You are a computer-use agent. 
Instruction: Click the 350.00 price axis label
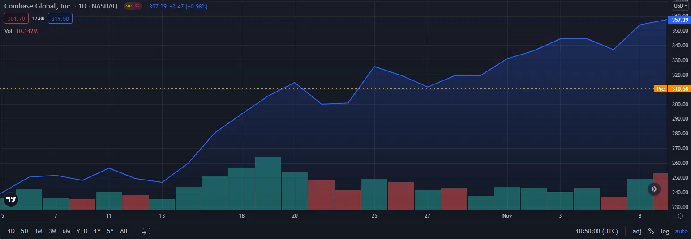coord(679,31)
